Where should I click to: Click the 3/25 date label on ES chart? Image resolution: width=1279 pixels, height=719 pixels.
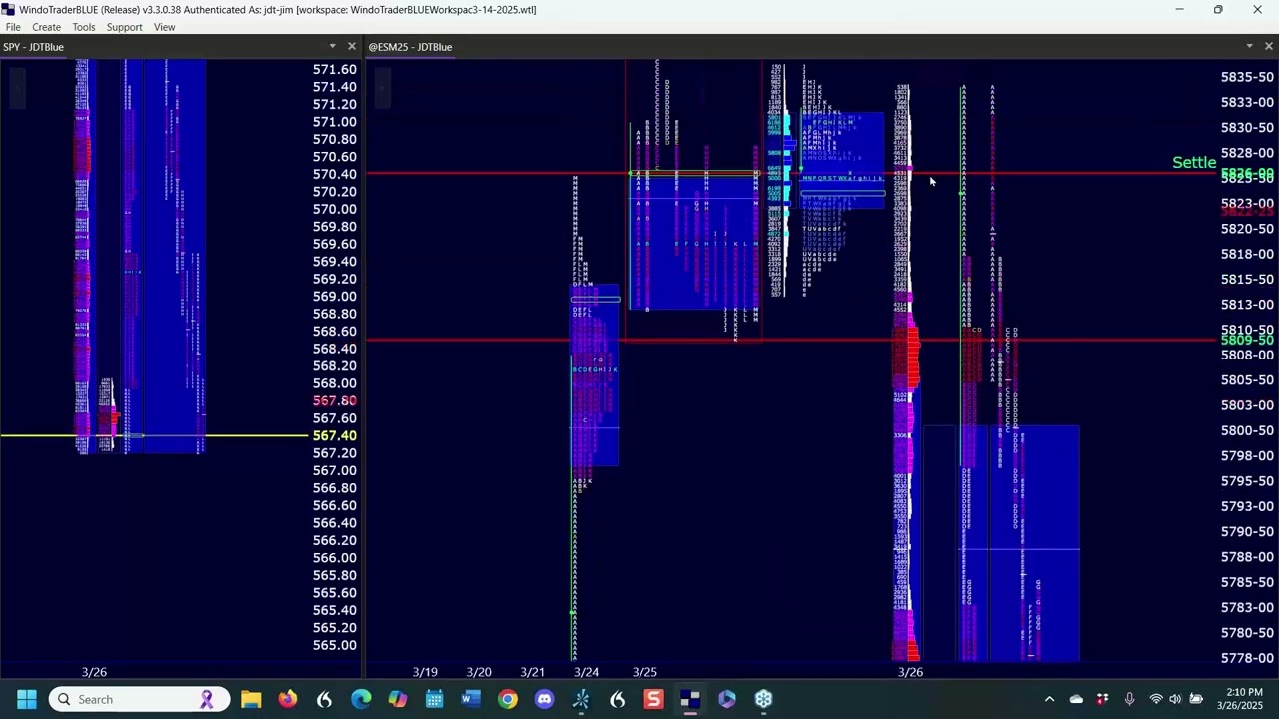tap(644, 672)
